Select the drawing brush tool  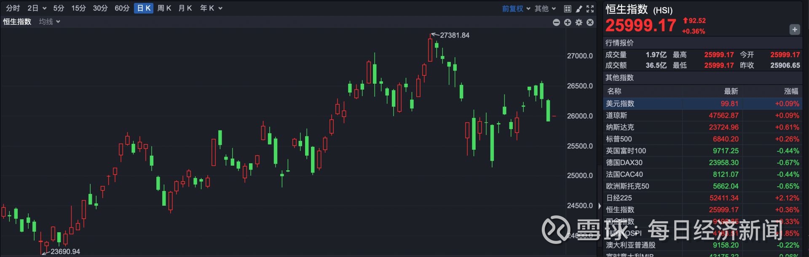tap(579, 8)
